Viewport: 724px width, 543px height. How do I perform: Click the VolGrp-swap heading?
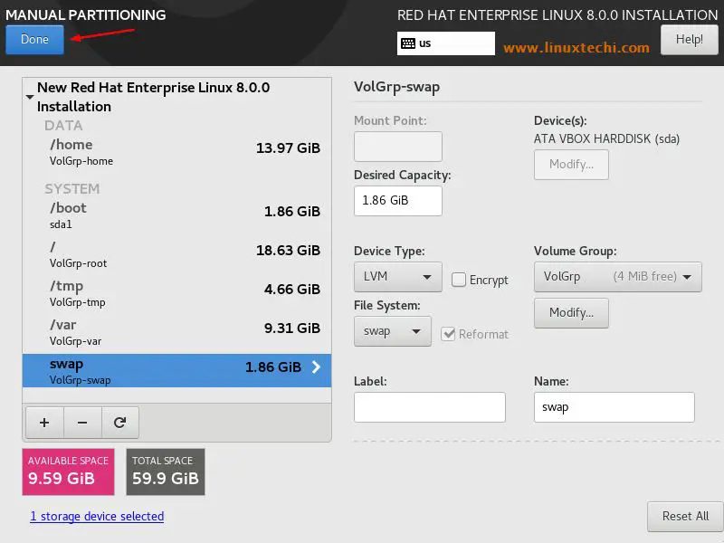(396, 87)
